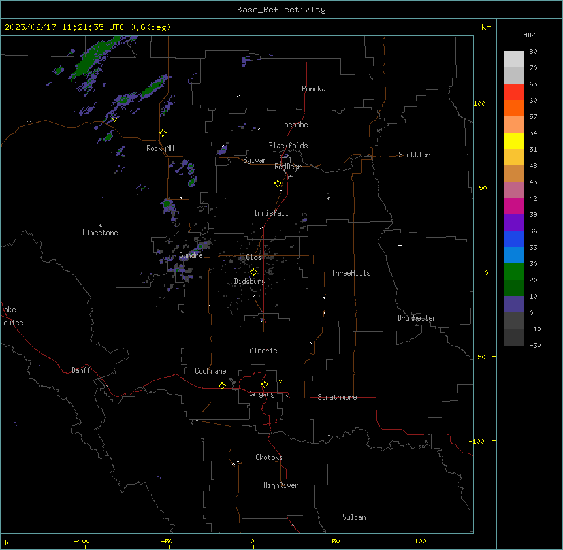Click the green 30 dBZ legend swatch
The image size is (563, 550).
tap(513, 272)
